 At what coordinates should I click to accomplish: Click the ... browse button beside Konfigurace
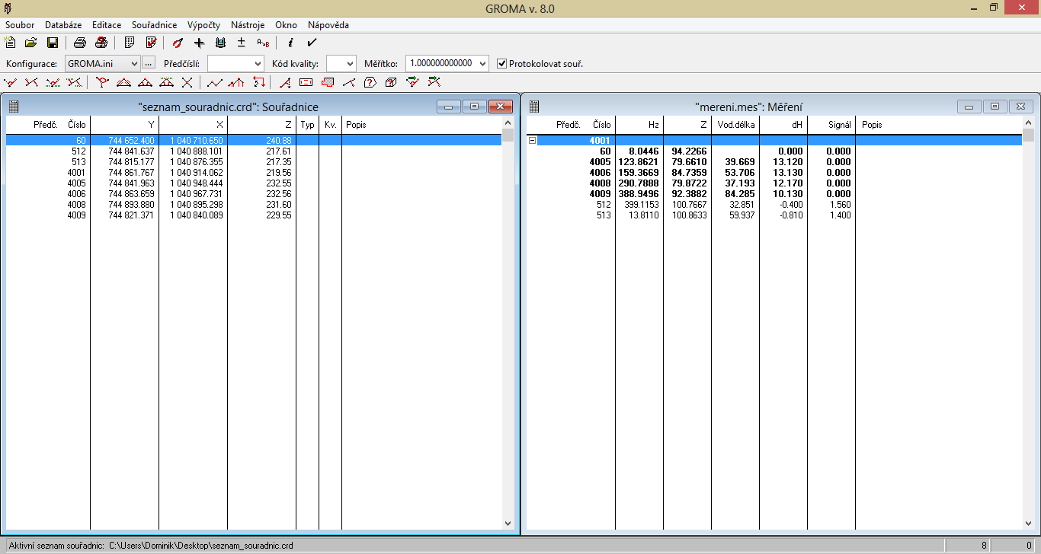(x=149, y=63)
